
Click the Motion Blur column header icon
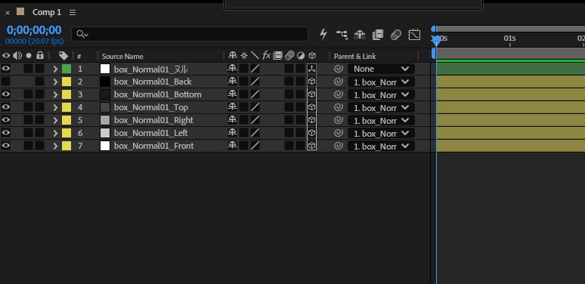(x=289, y=56)
